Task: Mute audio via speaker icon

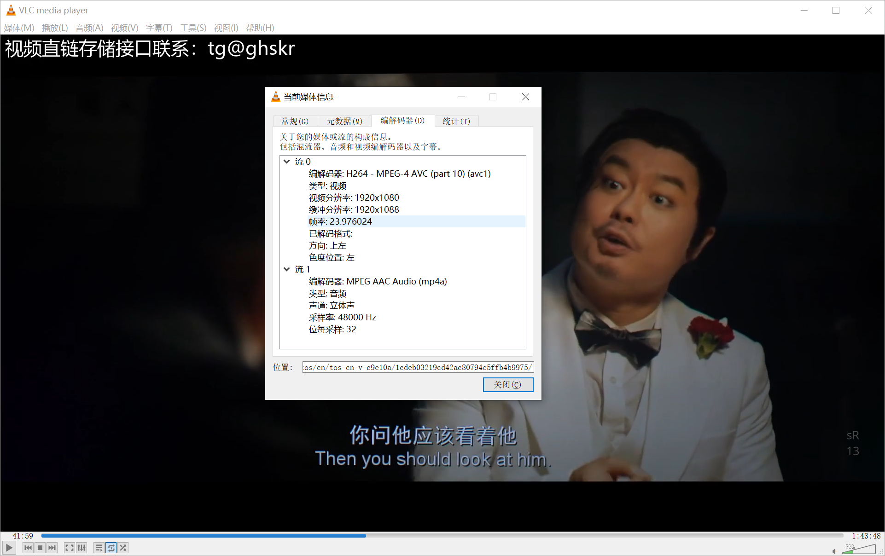Action: pyautogui.click(x=834, y=551)
